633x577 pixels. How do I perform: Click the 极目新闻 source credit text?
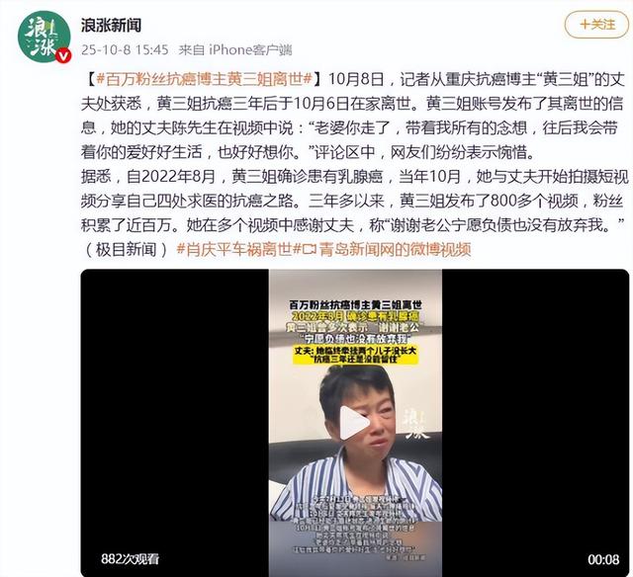[126, 250]
